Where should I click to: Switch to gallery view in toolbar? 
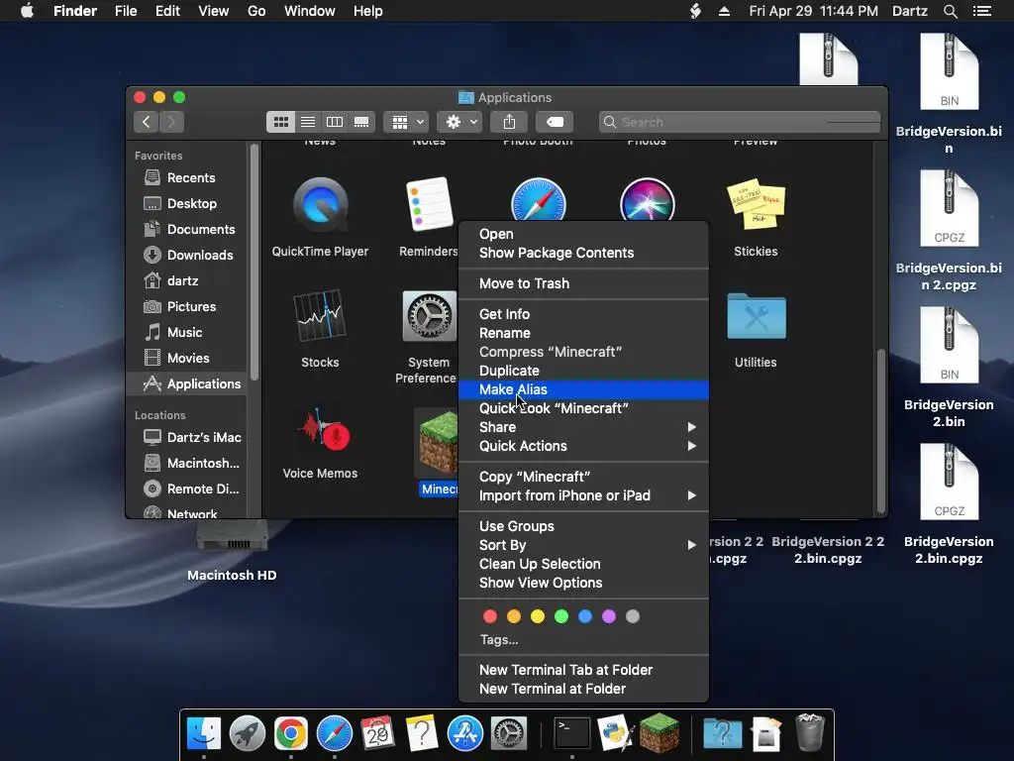point(361,122)
